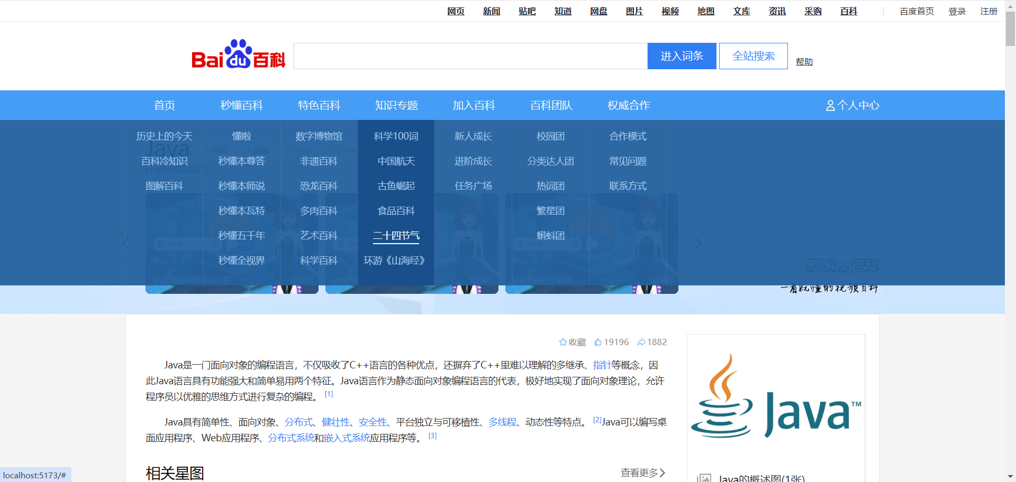Viewport: 1016px width, 482px height.
Task: Open 秒懂本尊答 submenu item
Action: 242,161
